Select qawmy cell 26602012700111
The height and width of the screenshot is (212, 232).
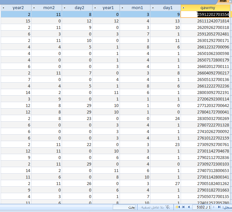pos(205,66)
